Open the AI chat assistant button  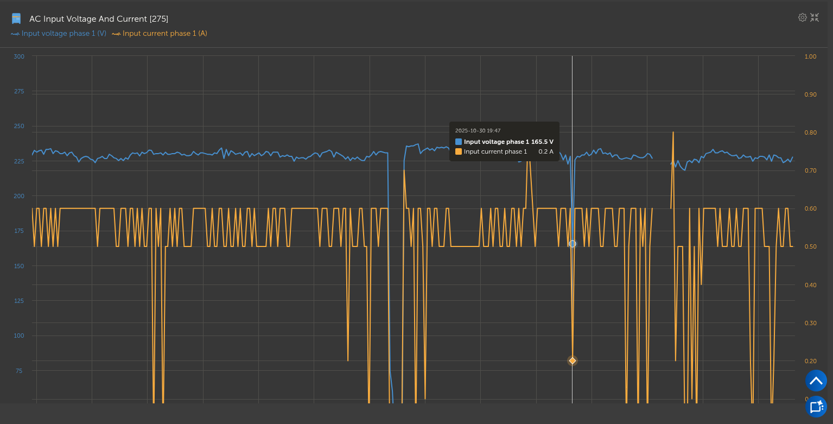[816, 407]
